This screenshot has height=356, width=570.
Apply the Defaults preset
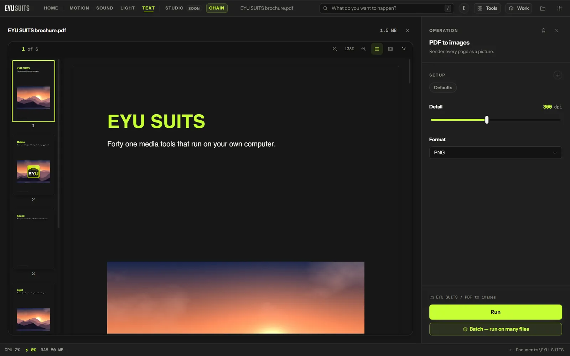(x=443, y=88)
